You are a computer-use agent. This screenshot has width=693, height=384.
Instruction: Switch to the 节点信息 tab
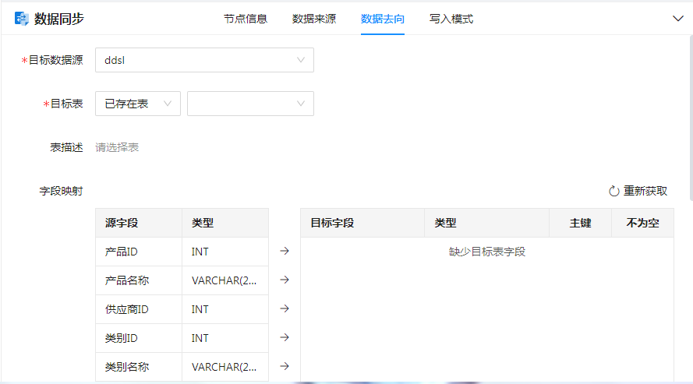coord(246,19)
